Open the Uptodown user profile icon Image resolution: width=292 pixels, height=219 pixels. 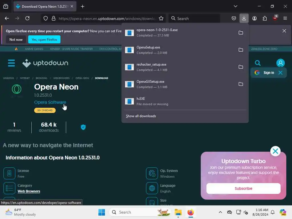pyautogui.click(x=281, y=63)
